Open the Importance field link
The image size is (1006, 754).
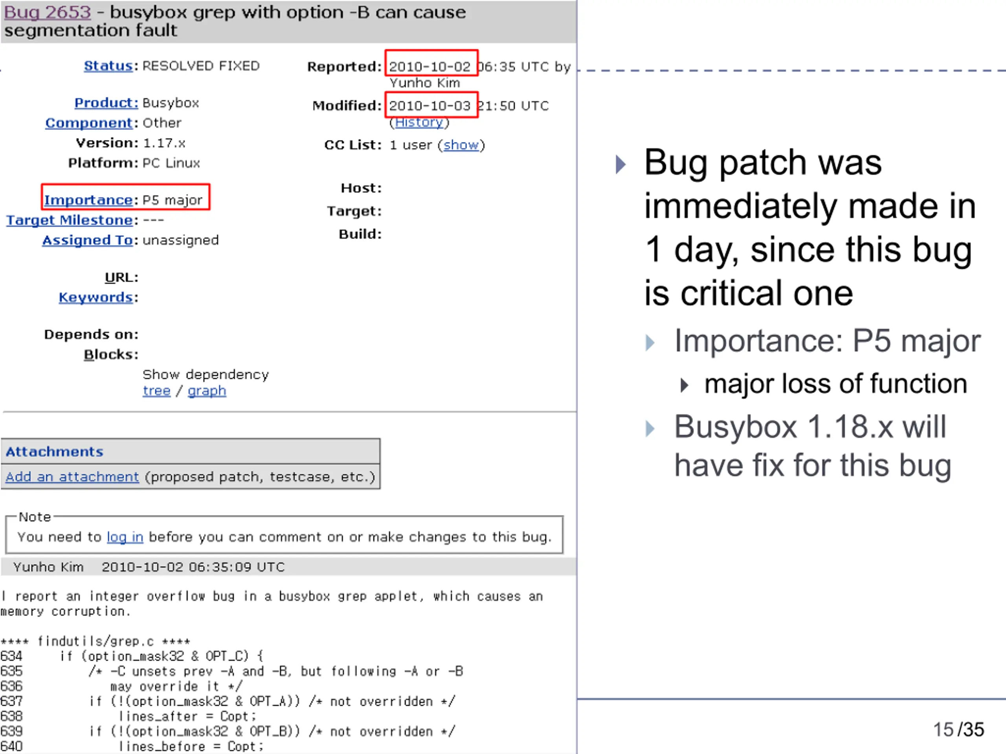click(88, 200)
